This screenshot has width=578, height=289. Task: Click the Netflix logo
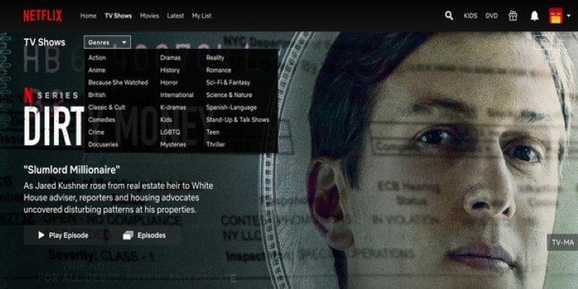tap(43, 16)
